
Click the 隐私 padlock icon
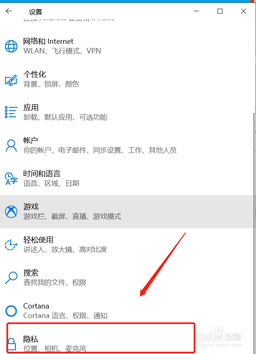point(12,344)
